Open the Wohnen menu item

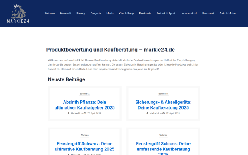point(50,14)
